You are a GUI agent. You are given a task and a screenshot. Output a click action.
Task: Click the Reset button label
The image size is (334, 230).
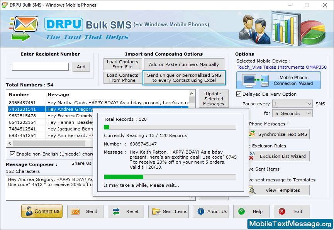(x=132, y=211)
